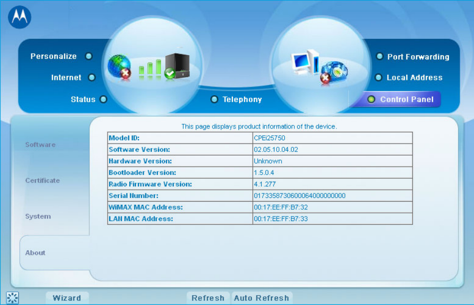Click the black modem device status icon
Screen dimensions: 474x305
coord(177,66)
